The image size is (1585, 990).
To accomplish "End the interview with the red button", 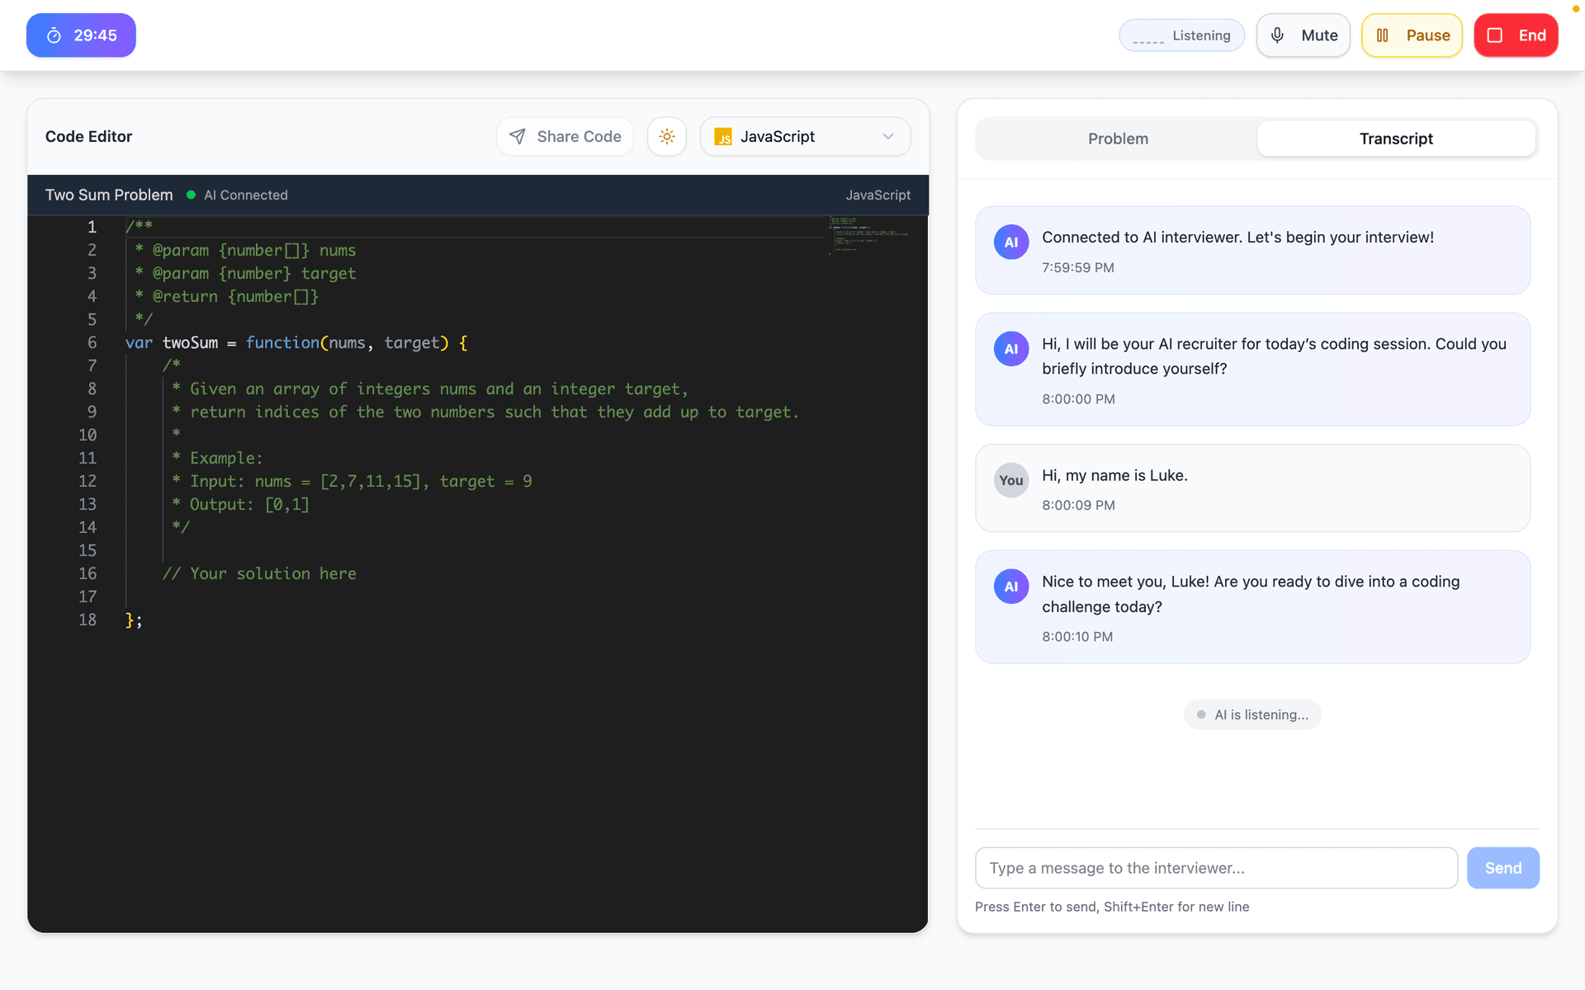I will pyautogui.click(x=1516, y=35).
